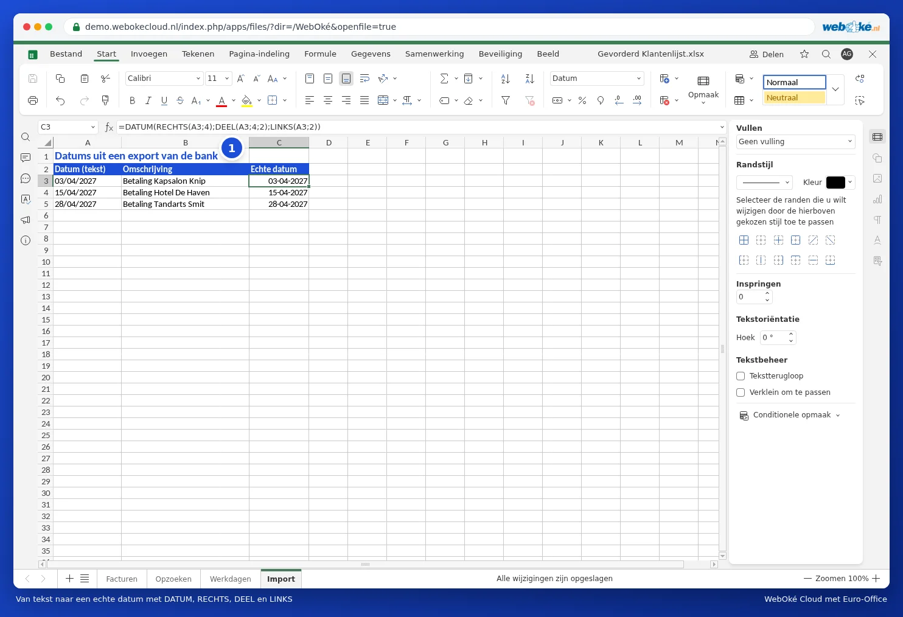Open the Invoegen ribbon tab
Viewport: 903px width, 617px height.
point(149,54)
